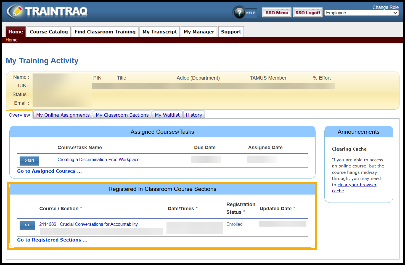The image size is (405, 265).
Task: Click the double-arrow button beside Crucial Conversations
Action: (27, 225)
